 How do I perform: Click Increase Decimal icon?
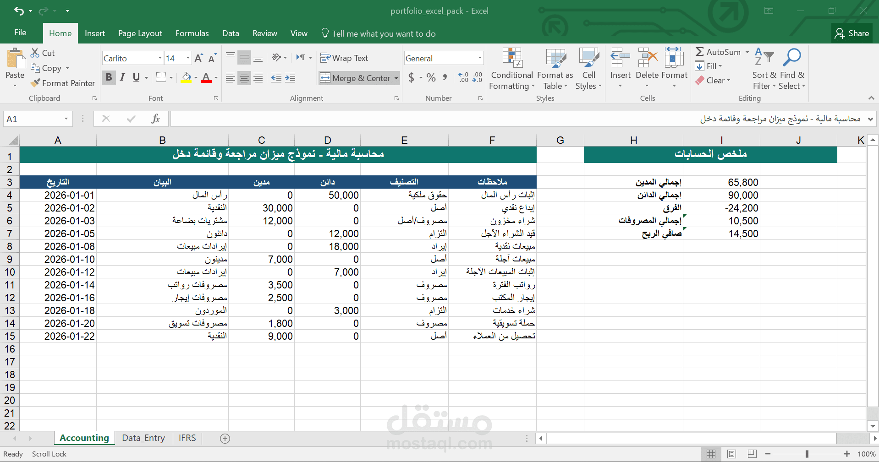click(x=463, y=77)
